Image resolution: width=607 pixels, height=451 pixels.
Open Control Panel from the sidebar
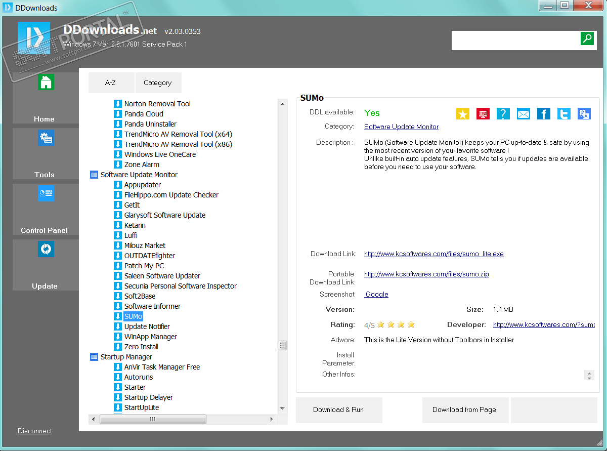46,210
